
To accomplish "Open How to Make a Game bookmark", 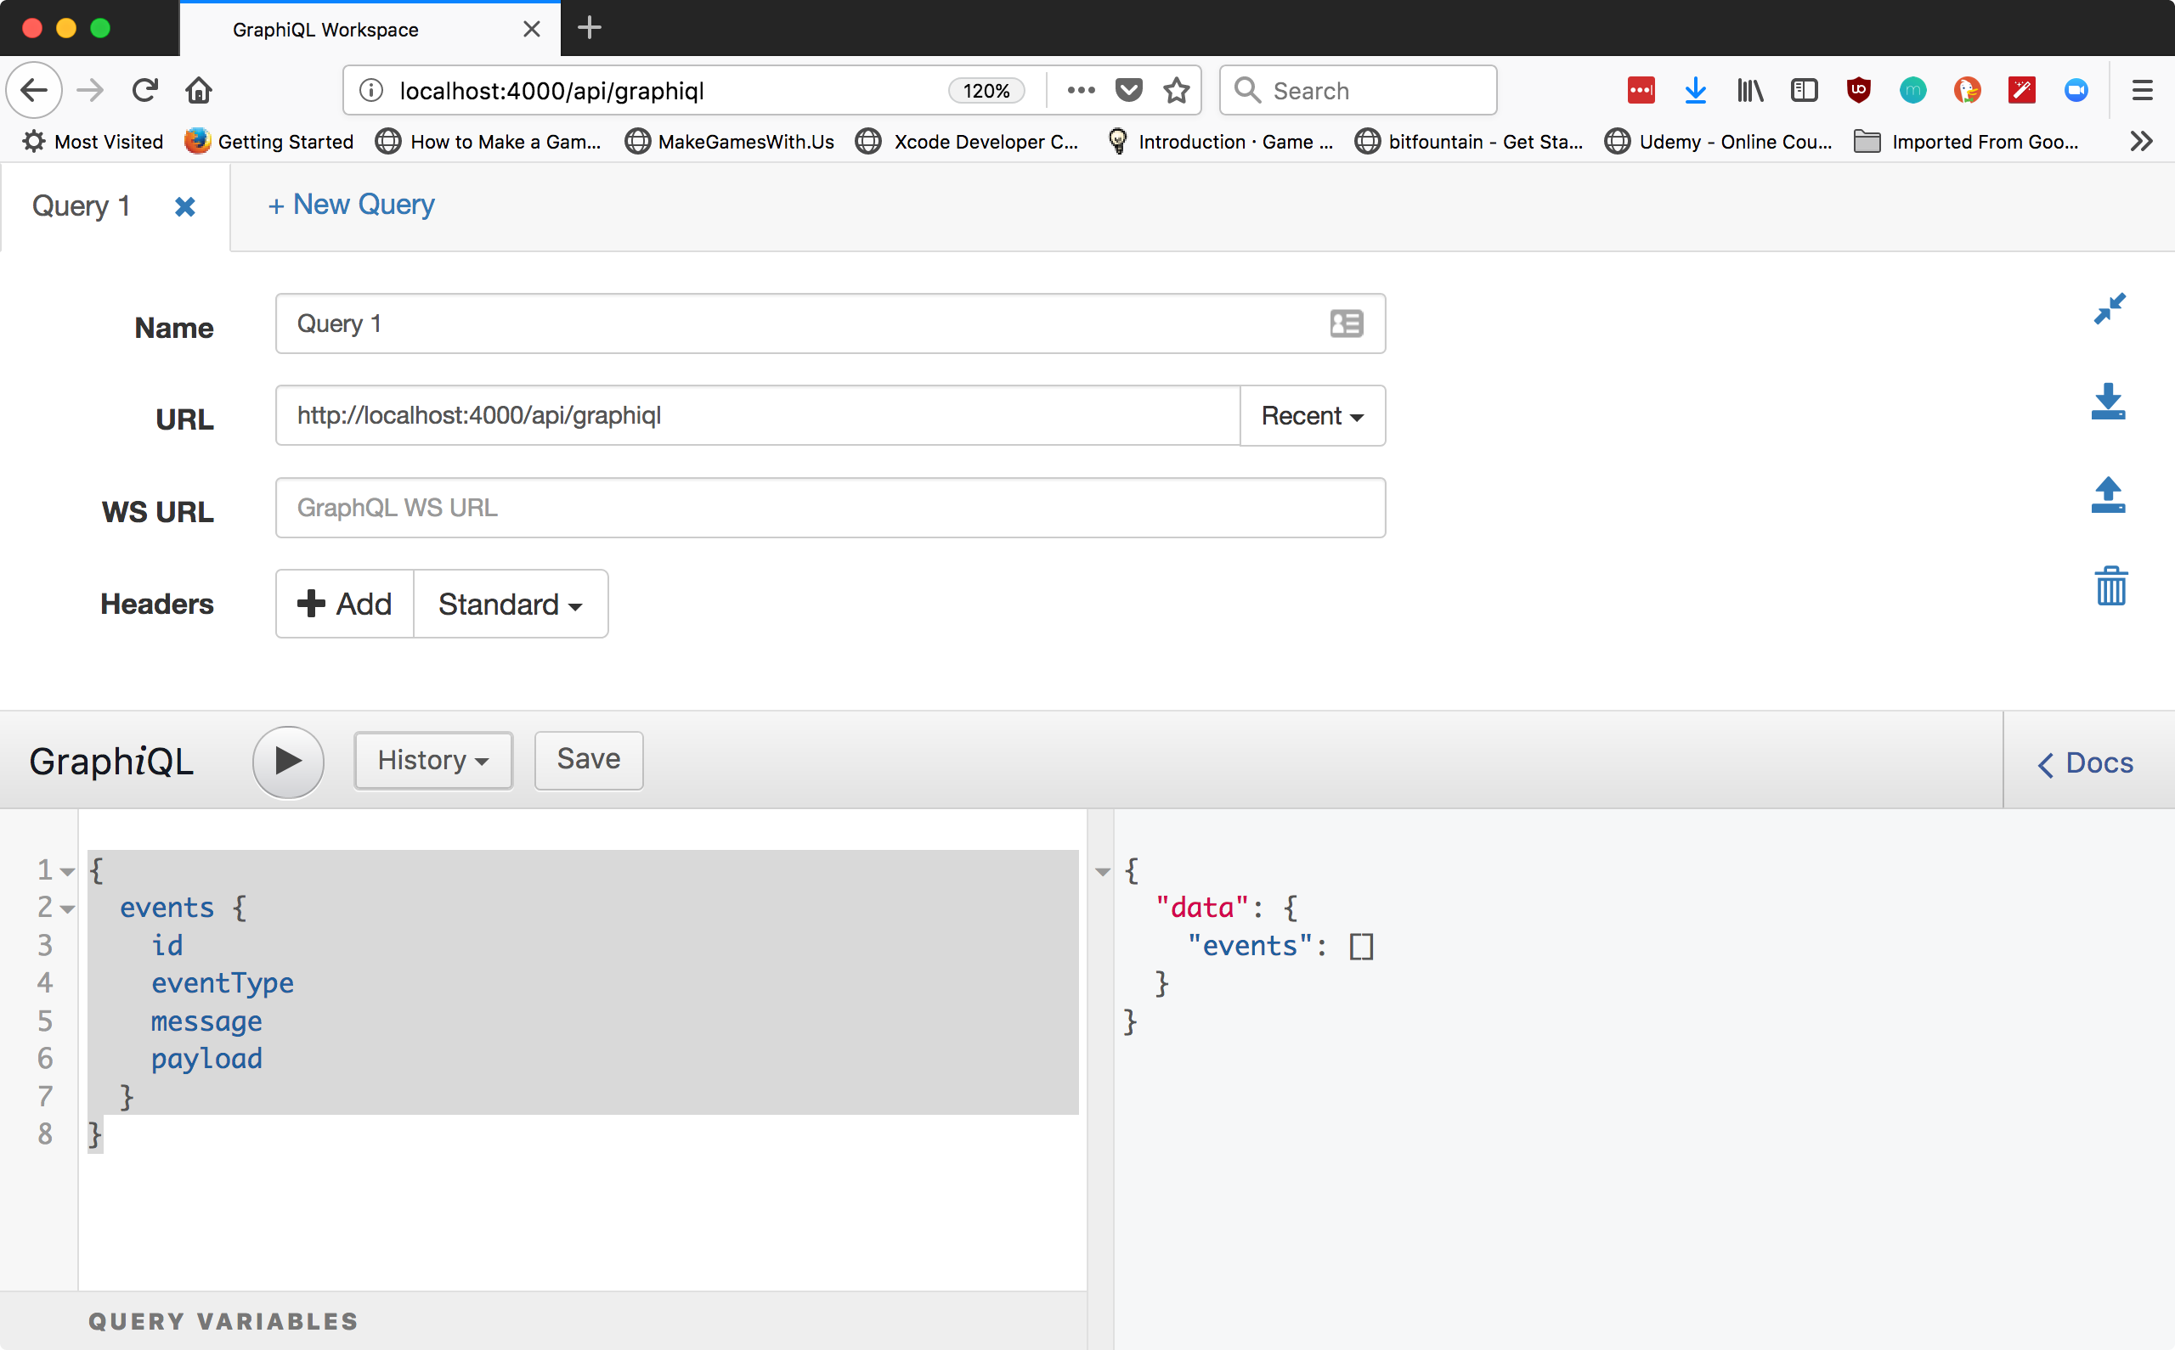I will (488, 141).
